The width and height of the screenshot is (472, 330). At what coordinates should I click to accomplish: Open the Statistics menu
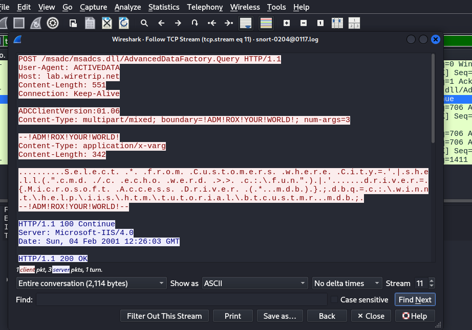tap(164, 7)
